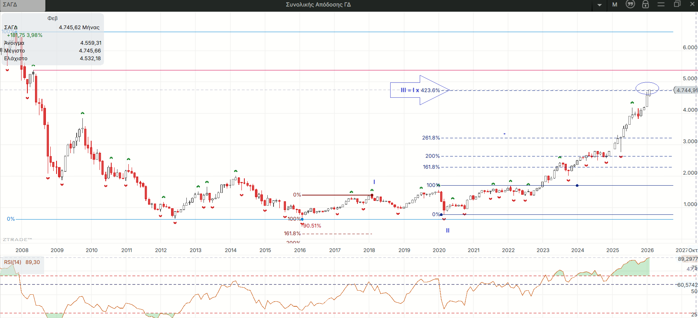Click the 4.744,91 price tag on axis
Screen dimensions: 698x318
pos(686,90)
